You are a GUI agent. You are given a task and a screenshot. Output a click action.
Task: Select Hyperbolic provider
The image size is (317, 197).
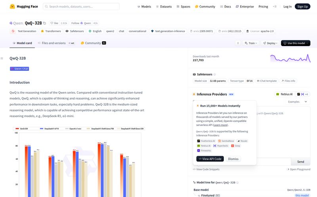point(221,146)
